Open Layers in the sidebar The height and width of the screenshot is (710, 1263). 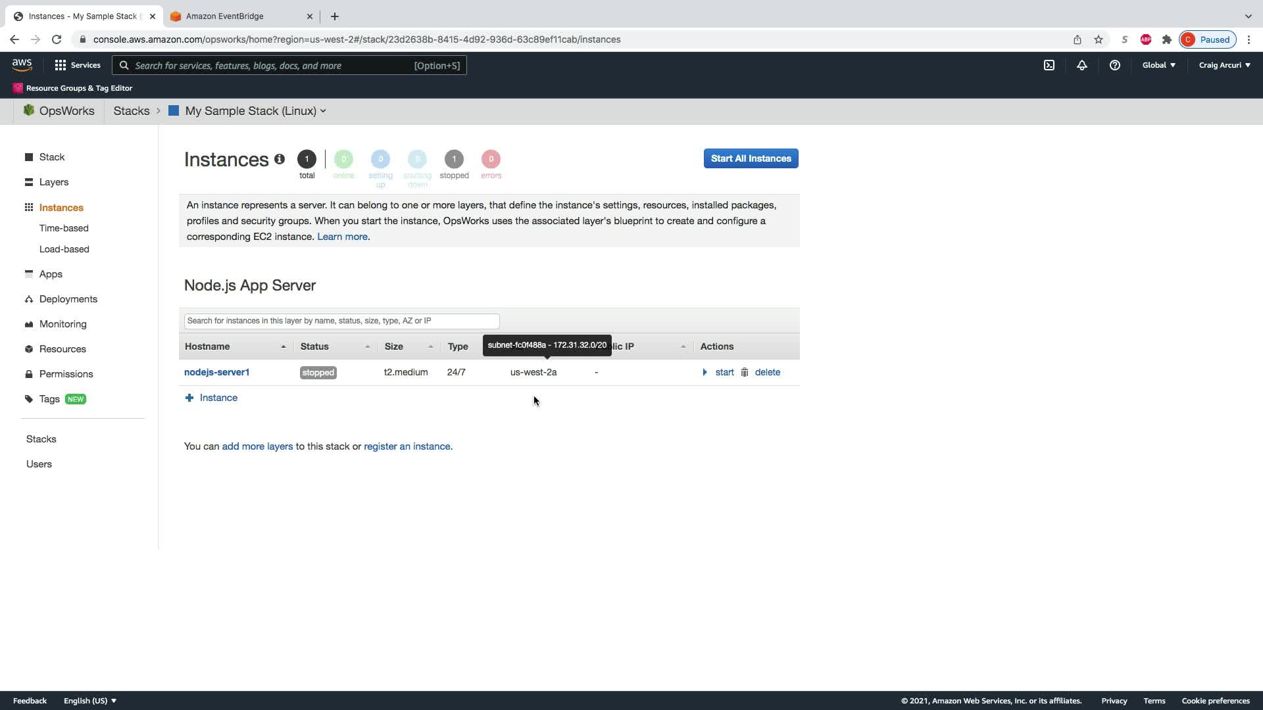[54, 182]
